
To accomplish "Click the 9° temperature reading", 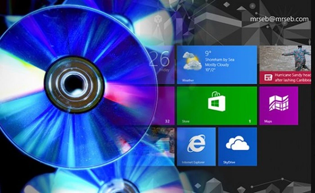I will (x=208, y=53).
